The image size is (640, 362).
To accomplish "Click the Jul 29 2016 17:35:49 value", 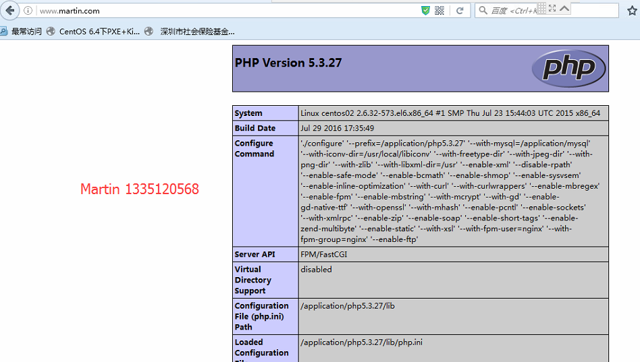I will [x=337, y=128].
